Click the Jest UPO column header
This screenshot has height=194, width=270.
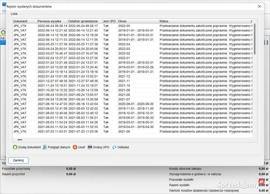[x=110, y=21]
